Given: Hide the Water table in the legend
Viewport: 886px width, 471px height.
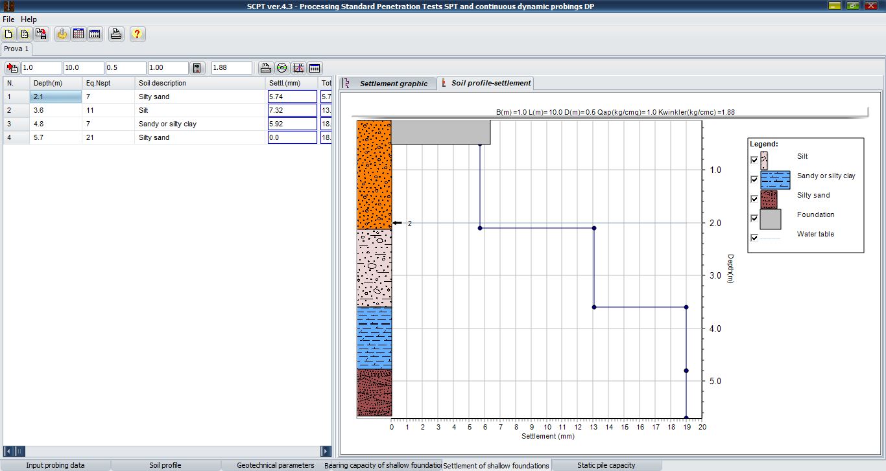Looking at the screenshot, I should point(754,238).
